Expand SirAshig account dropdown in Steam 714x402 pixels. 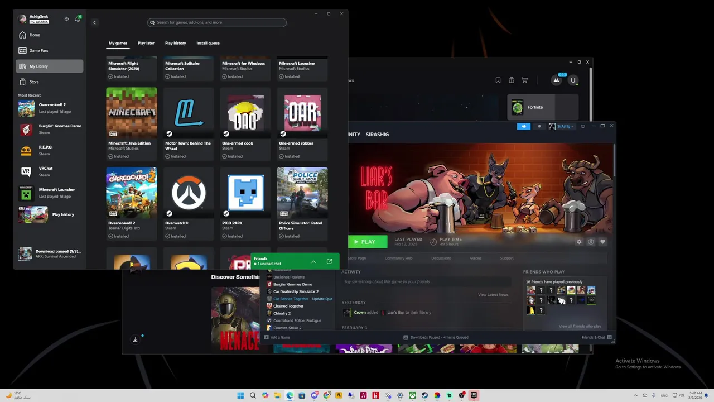[x=561, y=126]
